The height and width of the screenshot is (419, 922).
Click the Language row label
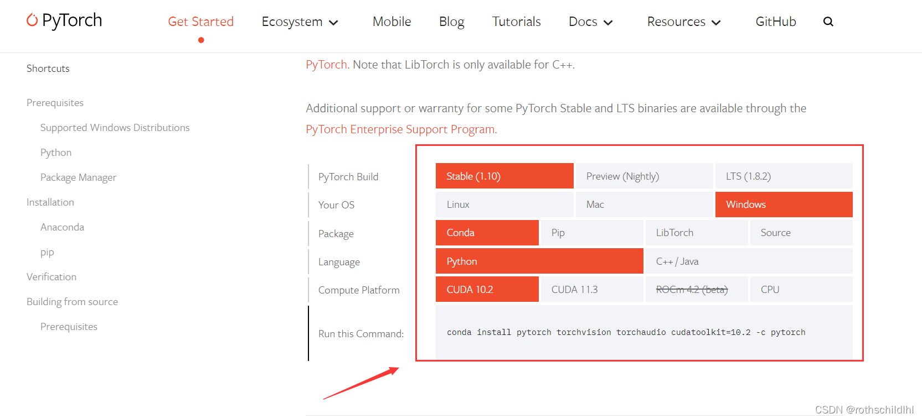coord(339,262)
